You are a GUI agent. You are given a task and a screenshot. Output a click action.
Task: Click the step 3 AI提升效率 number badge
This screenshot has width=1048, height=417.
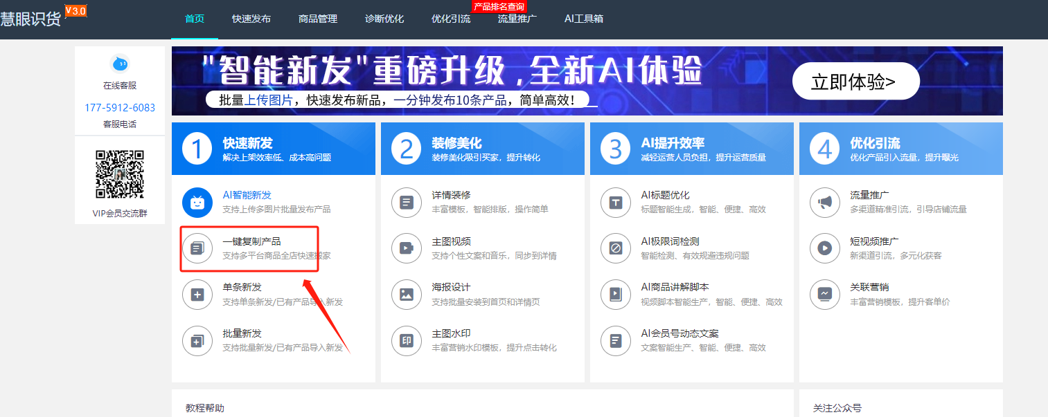coord(616,149)
